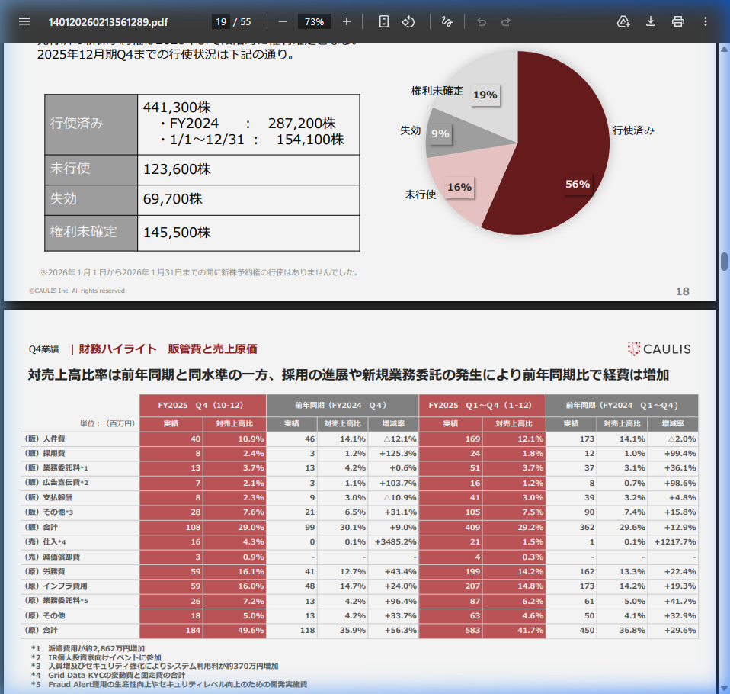
Task: Click the zoom out minus button
Action: (x=283, y=21)
